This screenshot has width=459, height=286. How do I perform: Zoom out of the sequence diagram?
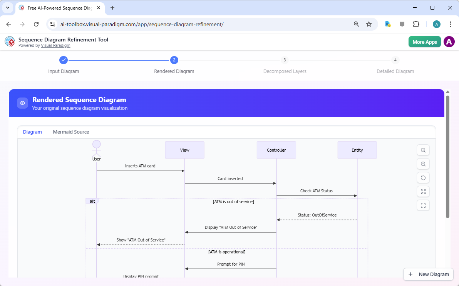tap(423, 164)
